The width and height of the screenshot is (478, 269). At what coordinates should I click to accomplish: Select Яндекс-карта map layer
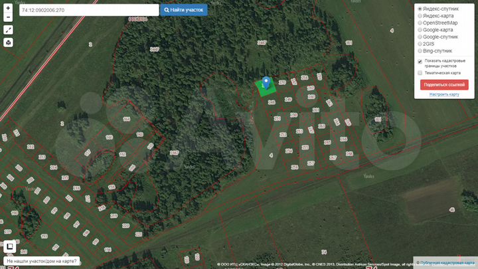pos(420,16)
